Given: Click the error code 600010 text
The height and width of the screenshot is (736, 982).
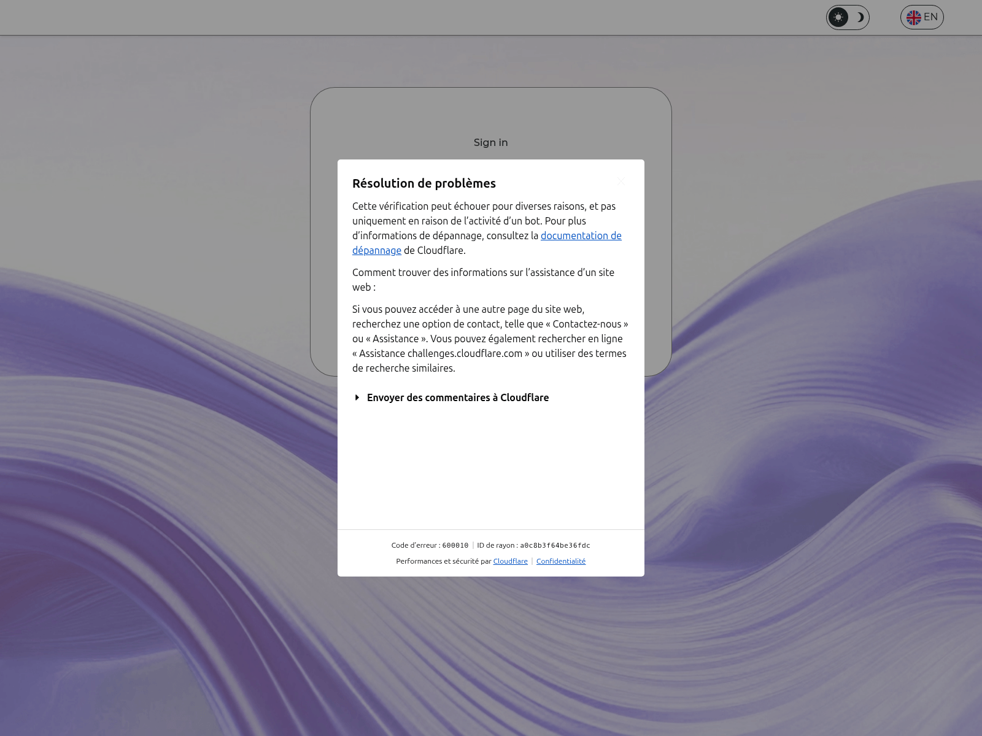Looking at the screenshot, I should click(455, 545).
